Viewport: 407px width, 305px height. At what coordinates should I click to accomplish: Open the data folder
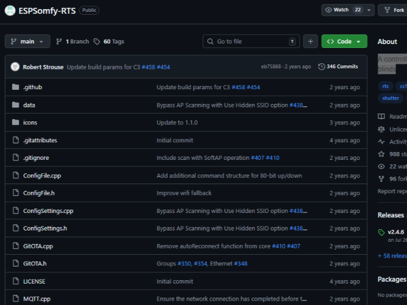tap(29, 105)
